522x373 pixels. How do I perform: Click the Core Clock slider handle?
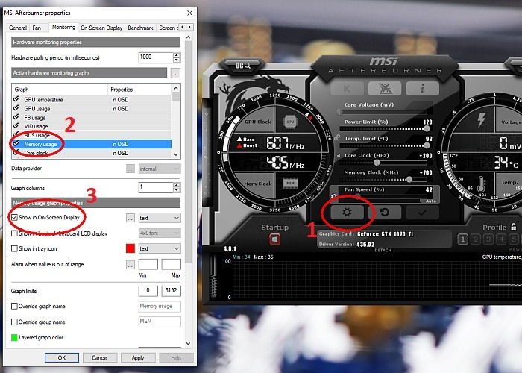pyautogui.click(x=377, y=163)
